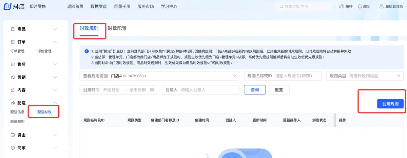This screenshot has height=158, width=407.
Task: Open 返回首页 in top navigation
Action: tap(75, 6)
